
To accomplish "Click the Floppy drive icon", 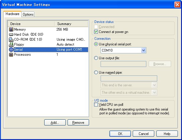I will coord(11,45).
